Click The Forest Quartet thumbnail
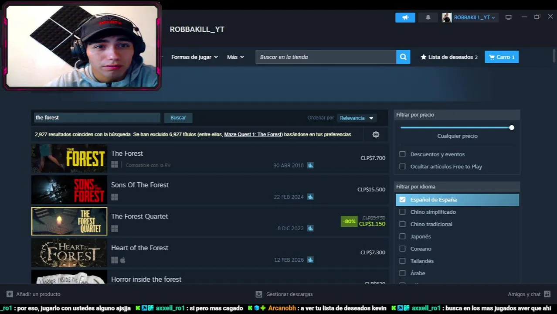 [69, 221]
